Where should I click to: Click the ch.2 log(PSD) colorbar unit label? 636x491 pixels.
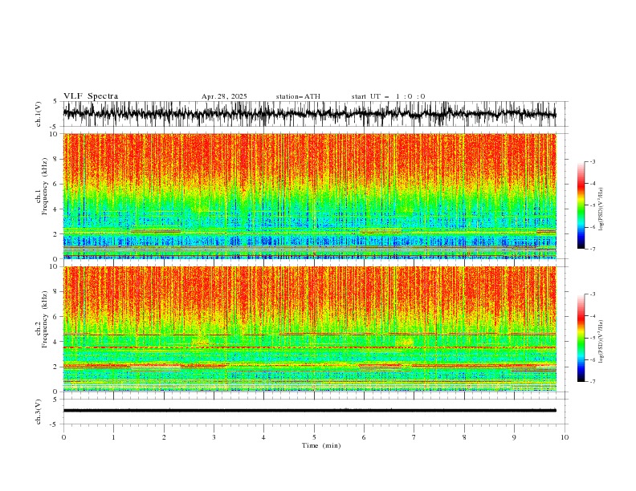pos(601,342)
